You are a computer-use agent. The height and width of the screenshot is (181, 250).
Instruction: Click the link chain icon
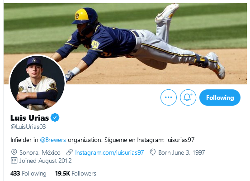[70, 152]
